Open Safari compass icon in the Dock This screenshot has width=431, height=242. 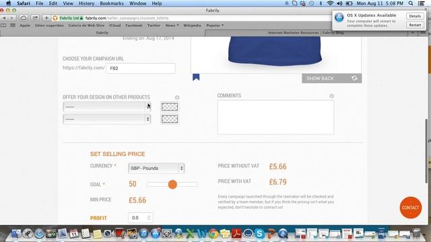[39, 234]
